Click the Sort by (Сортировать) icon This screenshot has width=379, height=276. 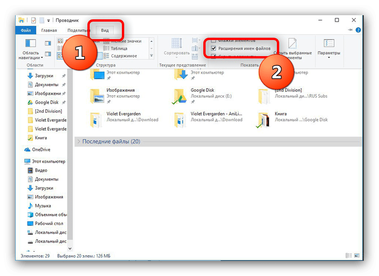coord(177,44)
